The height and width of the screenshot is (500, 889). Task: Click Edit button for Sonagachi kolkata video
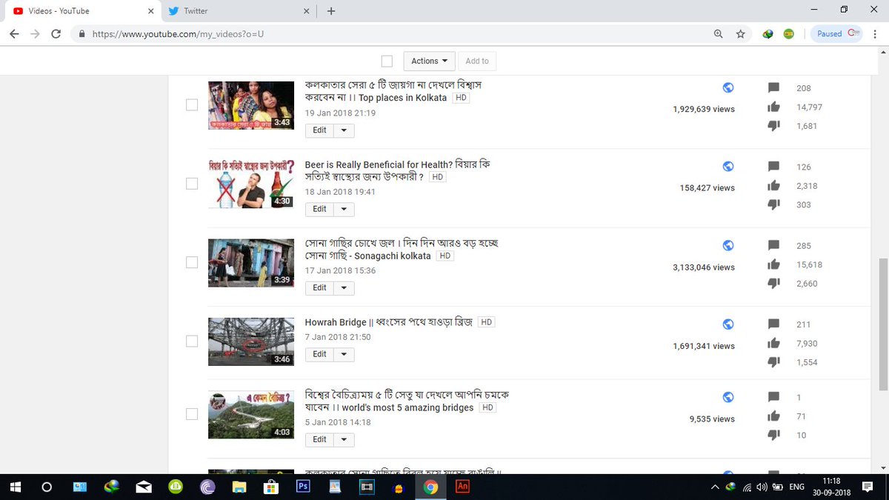(x=319, y=288)
